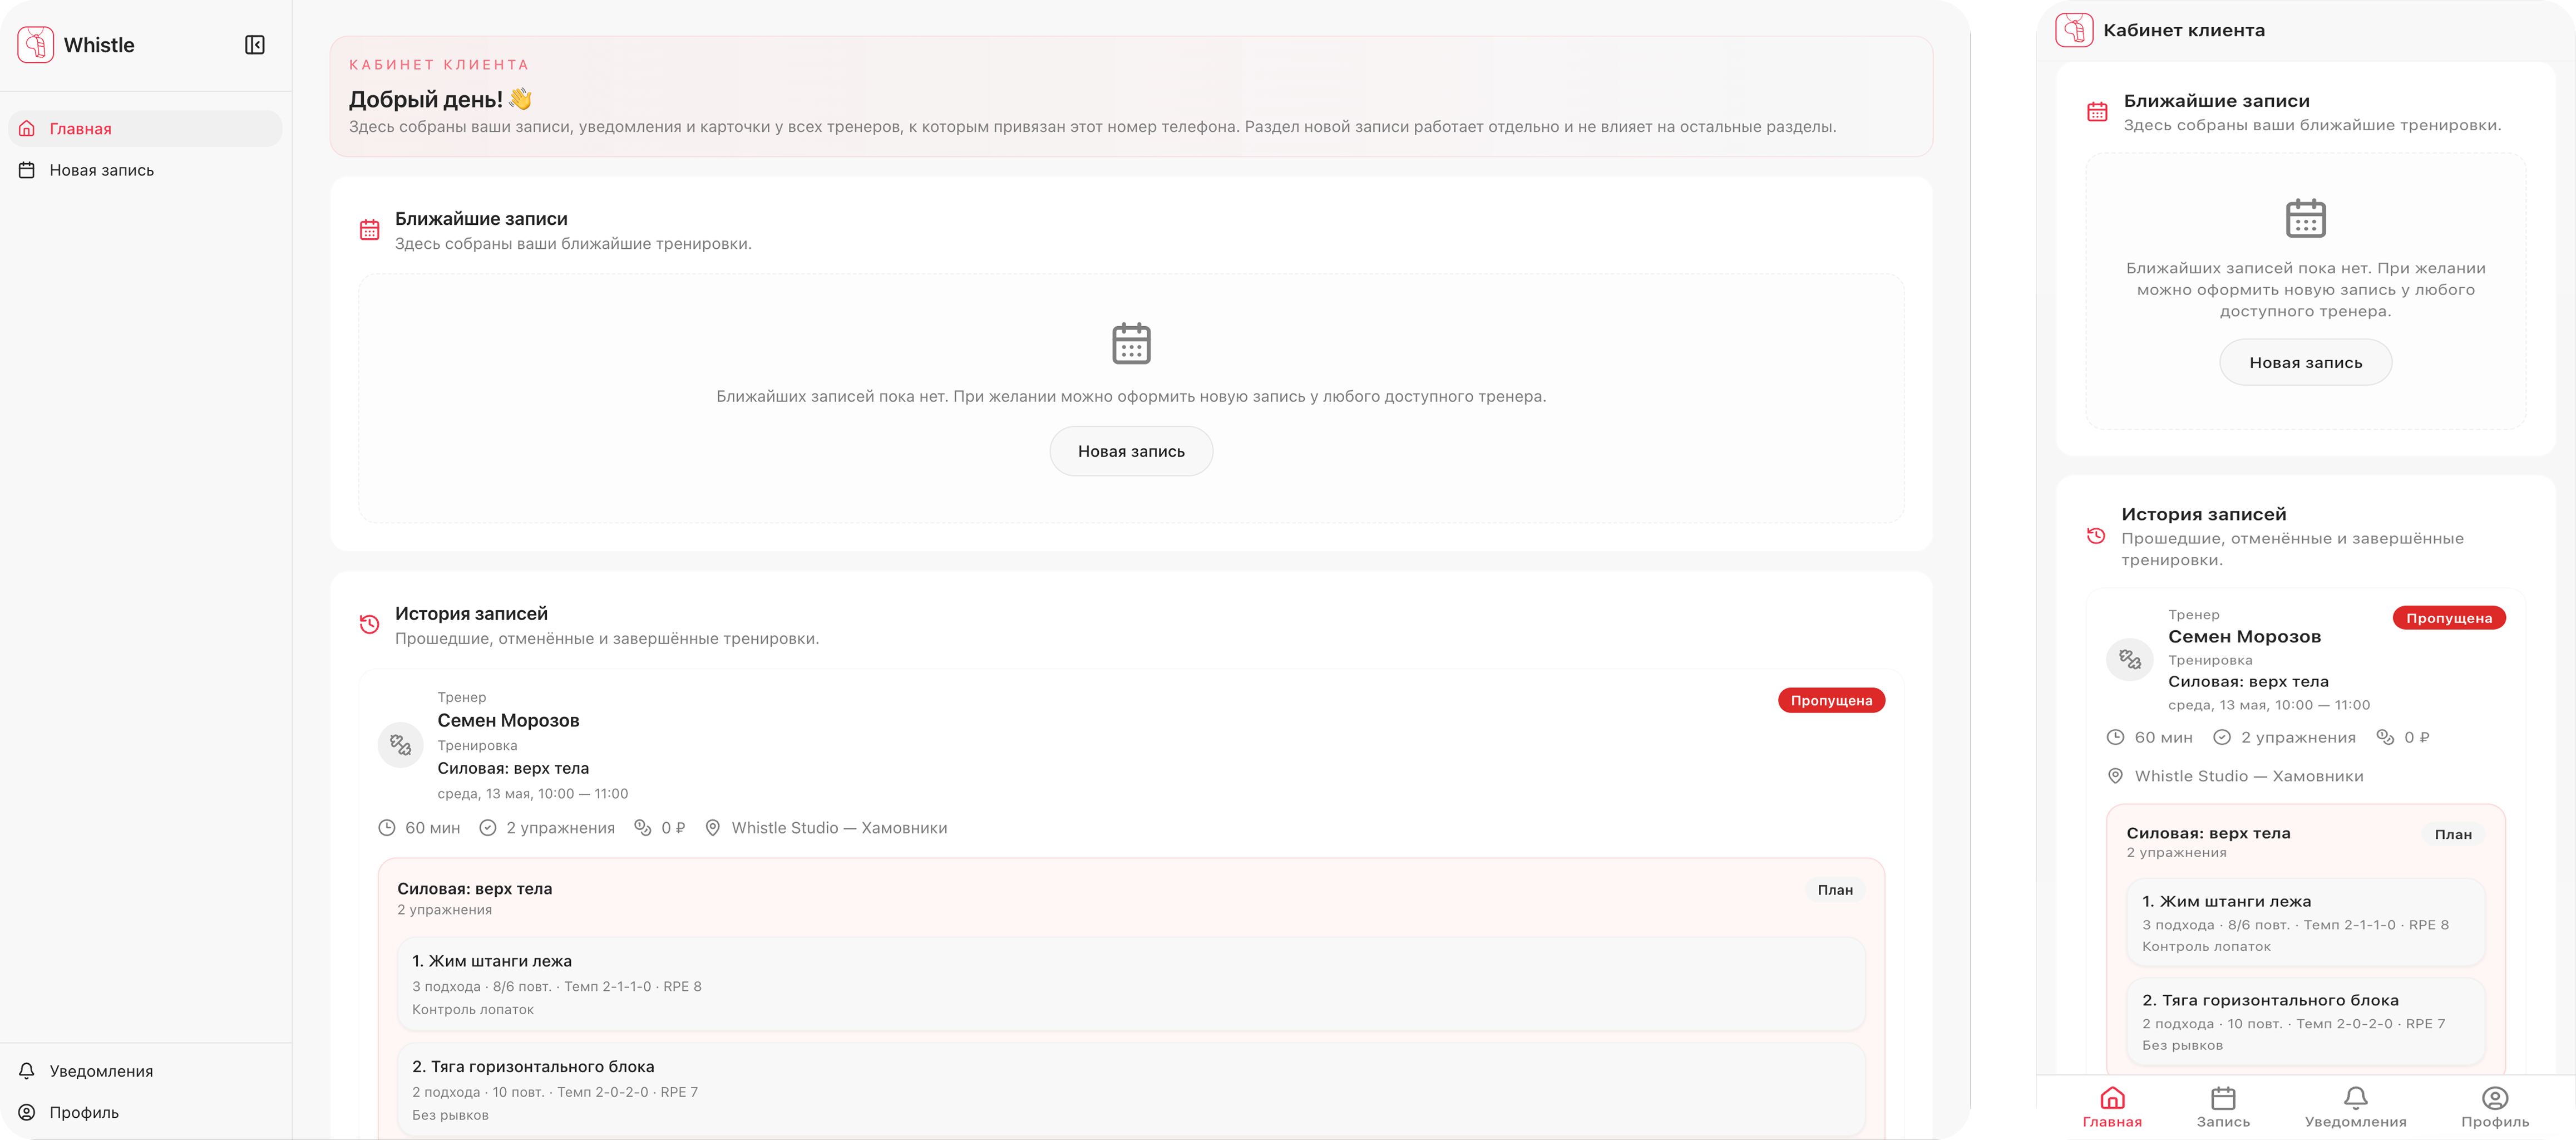Viewport: 2576px width, 1140px height.
Task: Click the location pin icon in the mobile history card
Action: (2115, 776)
